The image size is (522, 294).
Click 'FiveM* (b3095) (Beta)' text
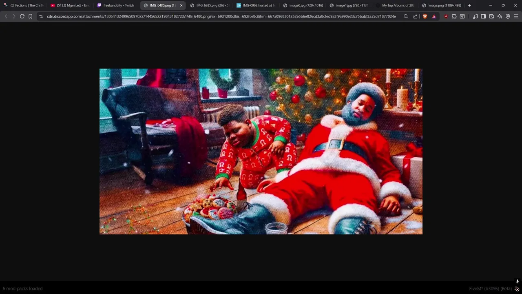[490, 289]
